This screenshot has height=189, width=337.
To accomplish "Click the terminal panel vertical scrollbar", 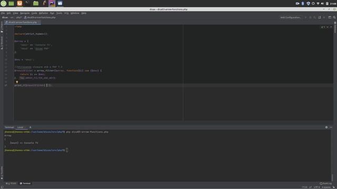I will tap(332, 177).
